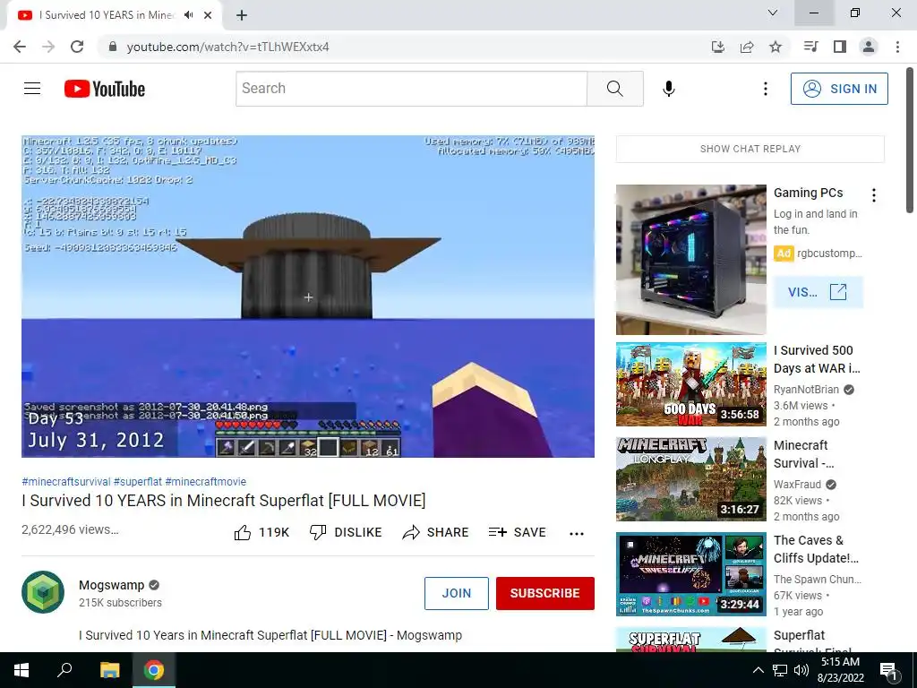Open File Explorer from taskbar
This screenshot has height=688, width=917.
point(109,670)
